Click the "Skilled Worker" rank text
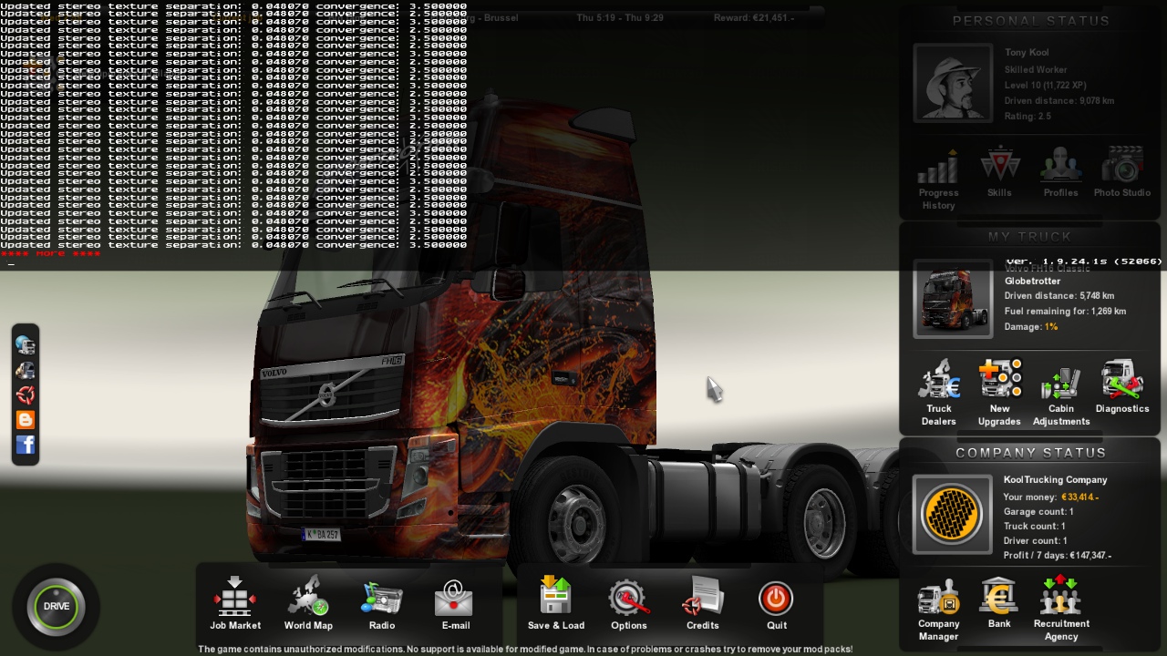Image resolution: width=1167 pixels, height=656 pixels. (x=1036, y=69)
